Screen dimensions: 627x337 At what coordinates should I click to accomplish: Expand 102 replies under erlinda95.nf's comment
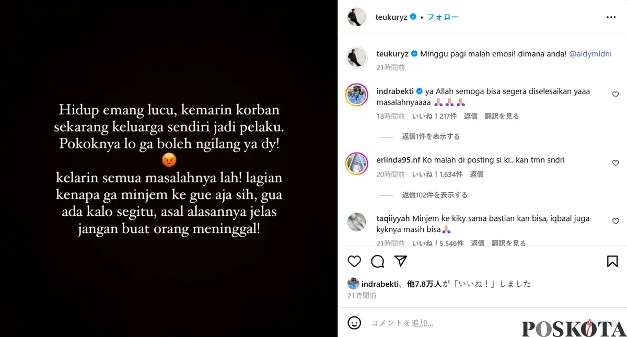point(434,195)
